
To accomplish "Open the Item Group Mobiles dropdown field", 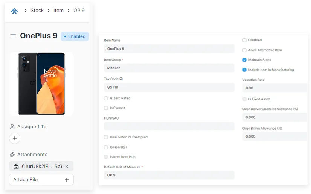I will (169, 68).
